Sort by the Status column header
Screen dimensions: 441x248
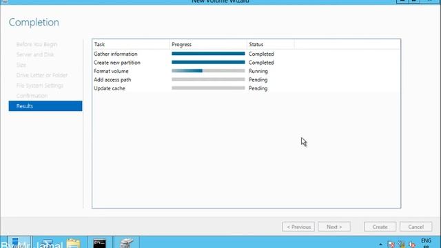pyautogui.click(x=271, y=44)
